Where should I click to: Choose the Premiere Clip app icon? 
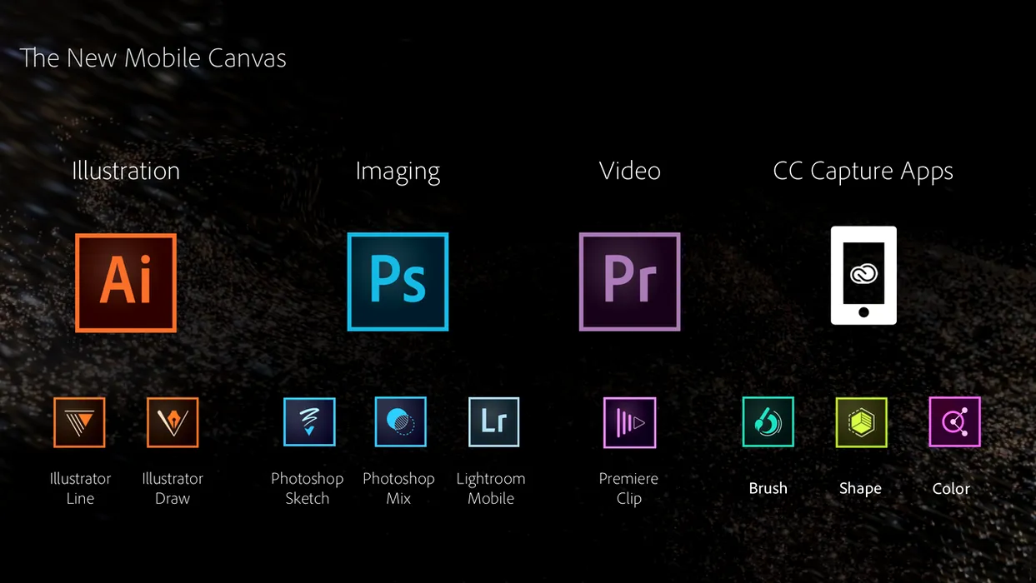coord(629,422)
